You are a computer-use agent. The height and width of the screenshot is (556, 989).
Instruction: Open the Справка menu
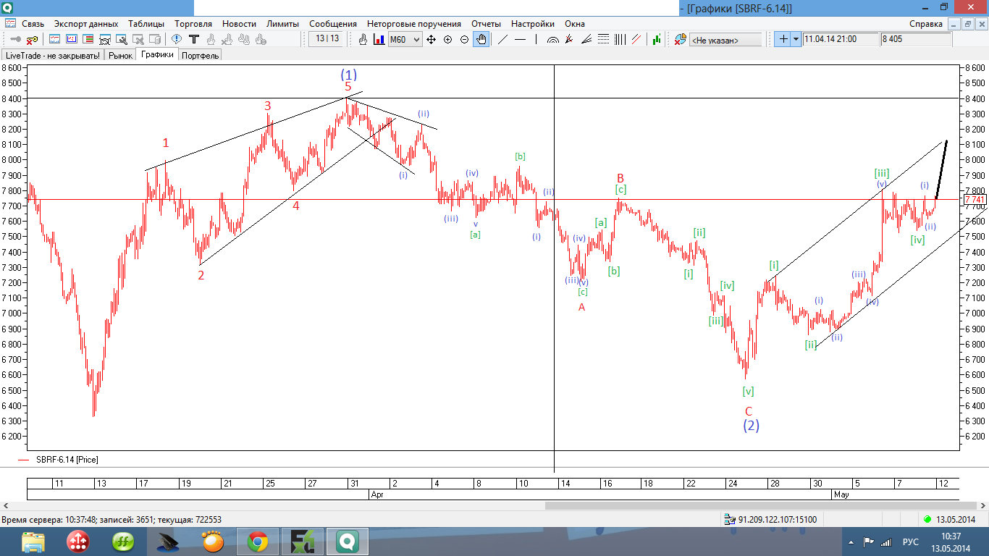[926, 24]
